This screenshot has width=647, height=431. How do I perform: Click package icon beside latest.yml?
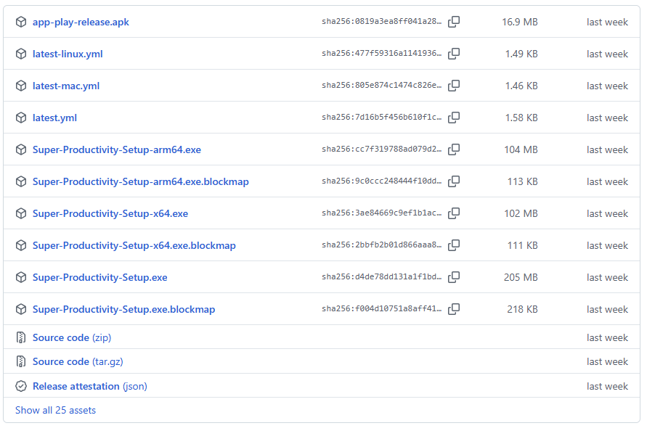pyautogui.click(x=21, y=118)
